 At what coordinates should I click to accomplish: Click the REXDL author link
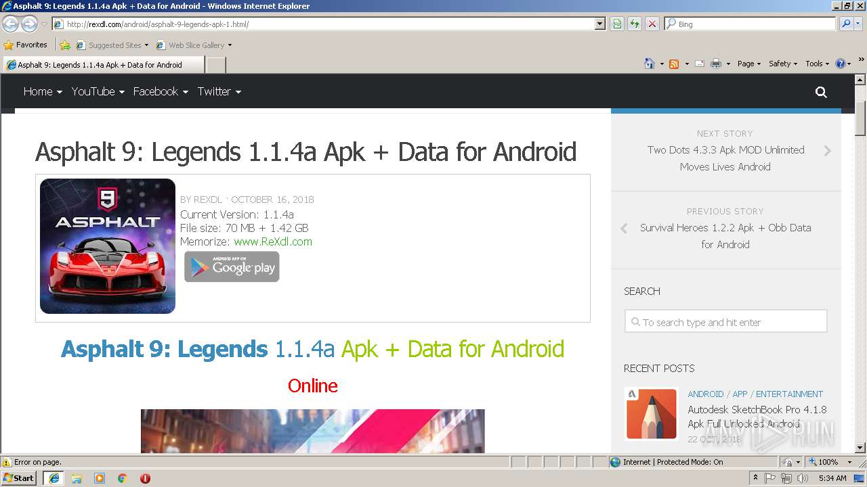point(208,200)
